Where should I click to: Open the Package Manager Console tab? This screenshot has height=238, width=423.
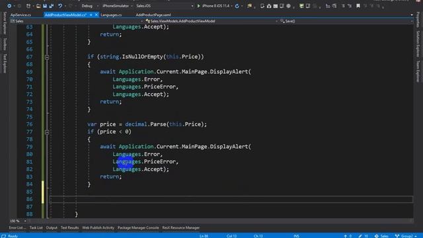[138, 227]
